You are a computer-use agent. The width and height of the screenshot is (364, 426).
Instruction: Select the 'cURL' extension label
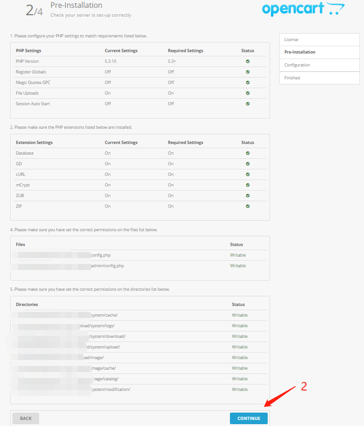tap(21, 174)
